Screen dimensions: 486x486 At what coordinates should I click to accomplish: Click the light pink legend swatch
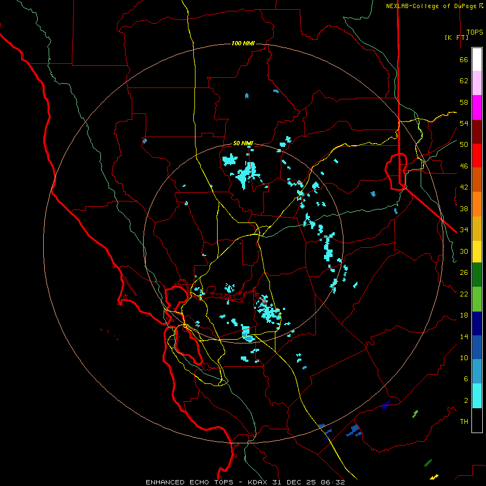[x=477, y=83]
